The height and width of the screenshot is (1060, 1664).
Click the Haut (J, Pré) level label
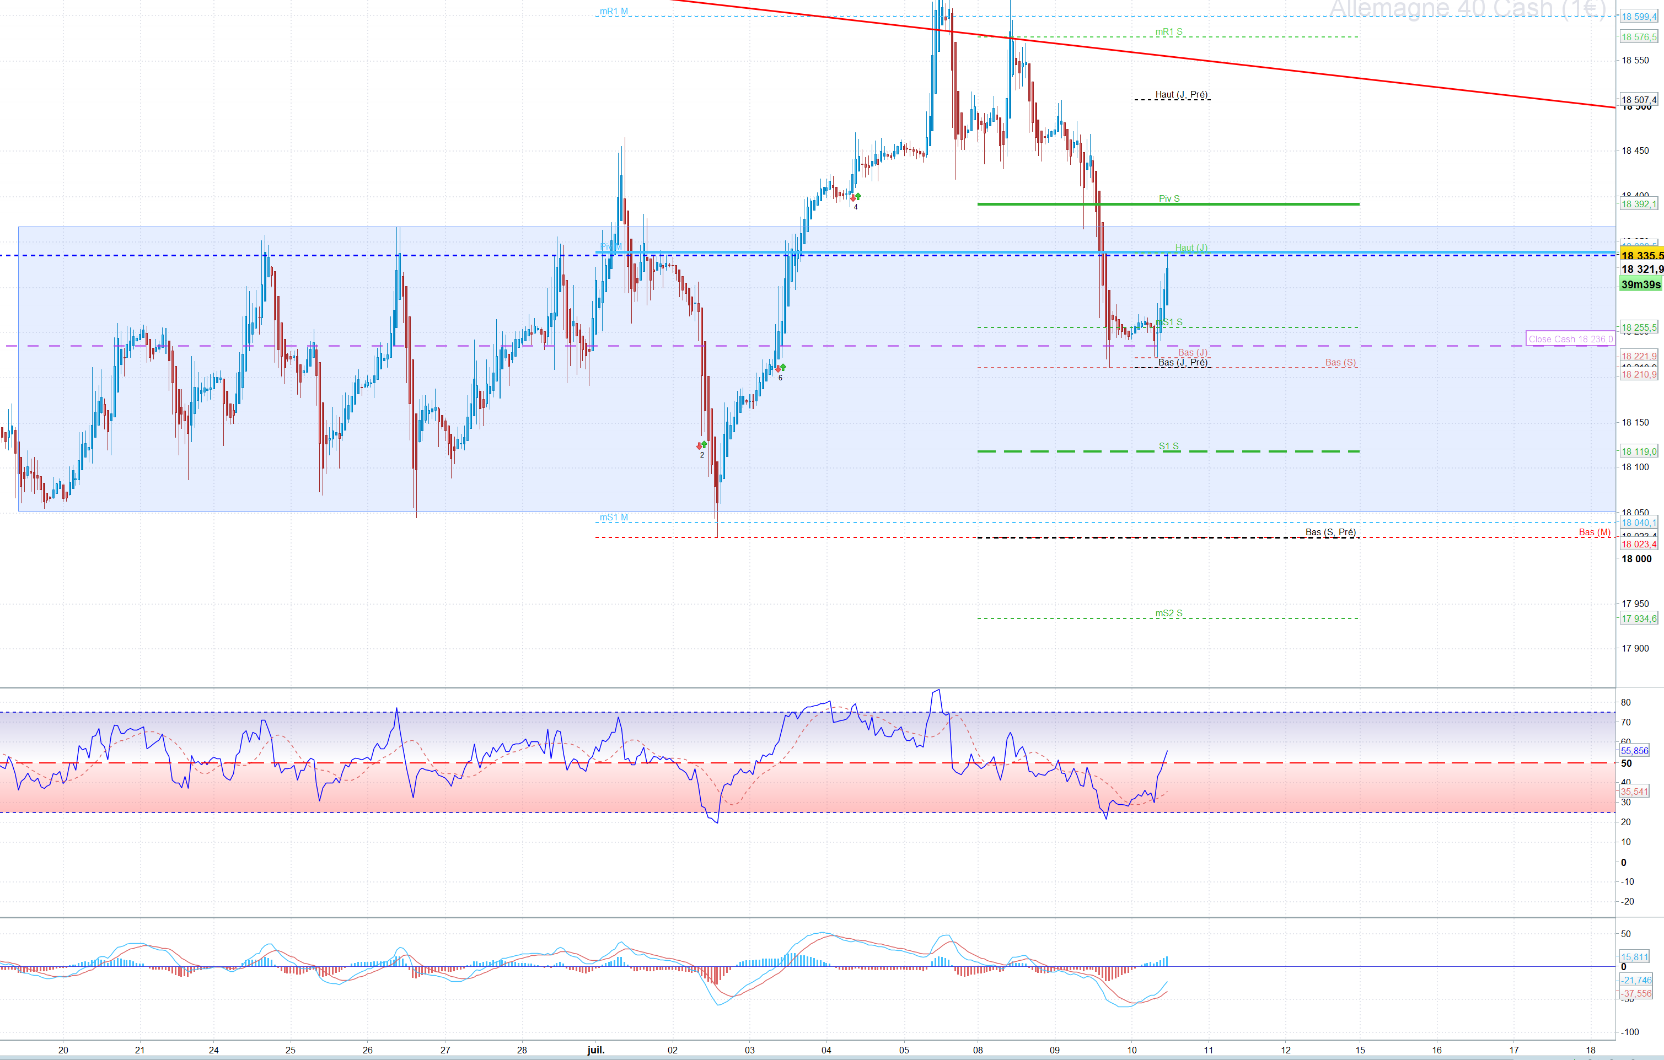(x=1181, y=95)
